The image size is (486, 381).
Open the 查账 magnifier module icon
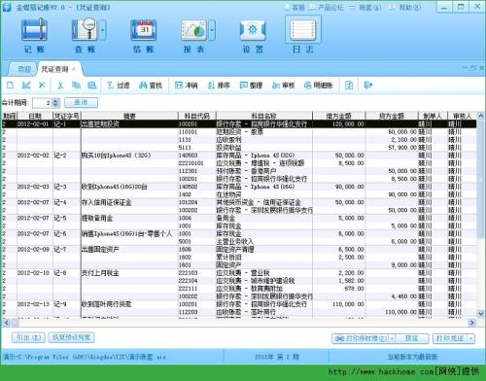pyautogui.click(x=85, y=30)
